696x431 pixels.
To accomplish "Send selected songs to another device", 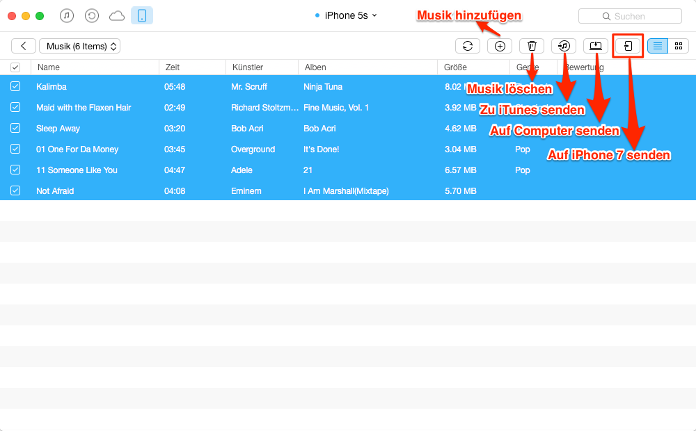I will (628, 46).
